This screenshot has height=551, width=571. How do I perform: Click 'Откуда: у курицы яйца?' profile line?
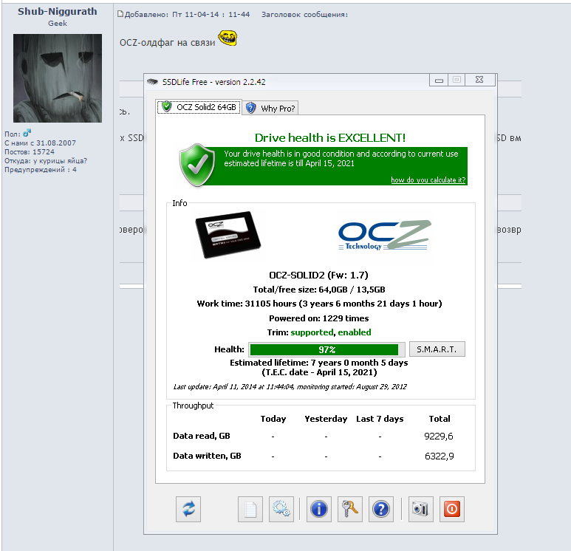point(46,160)
